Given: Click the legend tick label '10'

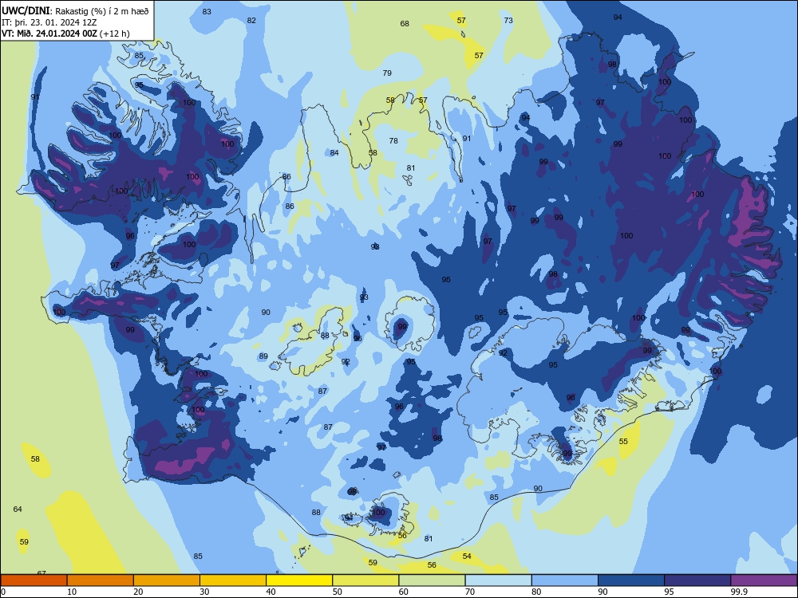Looking at the screenshot, I should click(72, 592).
